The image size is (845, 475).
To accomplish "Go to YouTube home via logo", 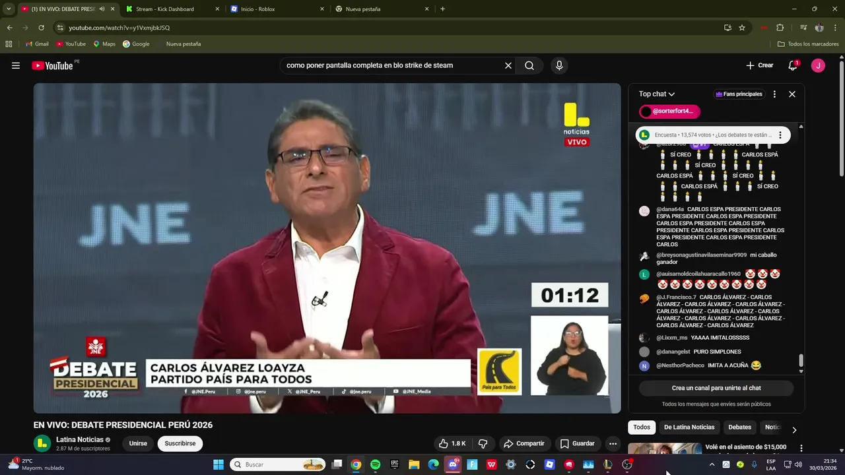I will (52, 65).
